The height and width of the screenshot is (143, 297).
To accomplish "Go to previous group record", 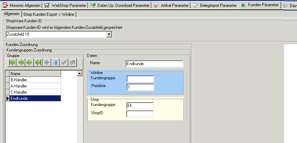I will [21, 62].
